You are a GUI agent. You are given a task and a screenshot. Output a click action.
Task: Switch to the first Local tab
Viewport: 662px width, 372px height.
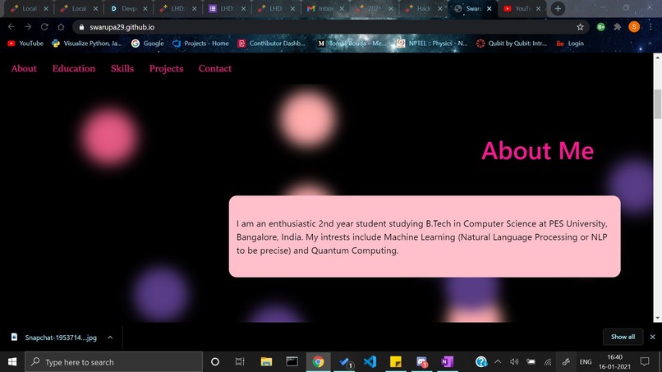pyautogui.click(x=29, y=8)
